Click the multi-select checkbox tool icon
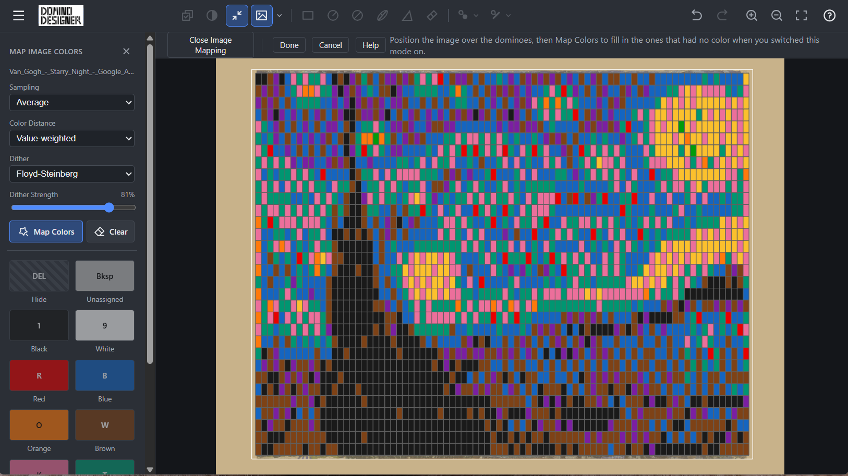 click(x=187, y=16)
